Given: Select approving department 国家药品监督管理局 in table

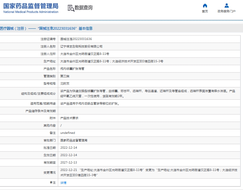Looking at the screenshot, I should pyautogui.click(x=74, y=140).
